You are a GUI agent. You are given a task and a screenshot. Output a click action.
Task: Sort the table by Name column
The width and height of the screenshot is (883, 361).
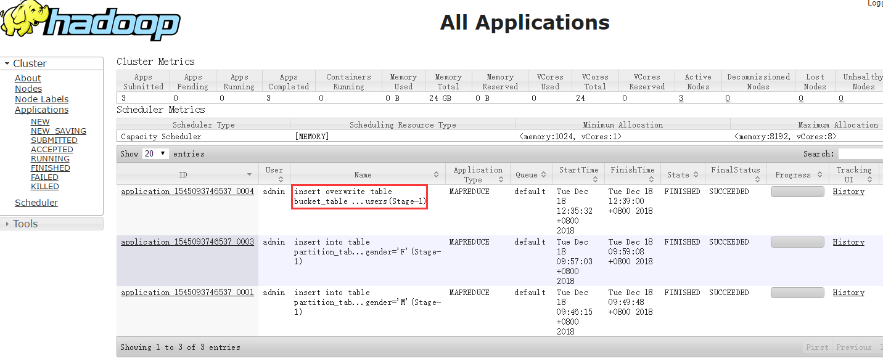click(368, 174)
